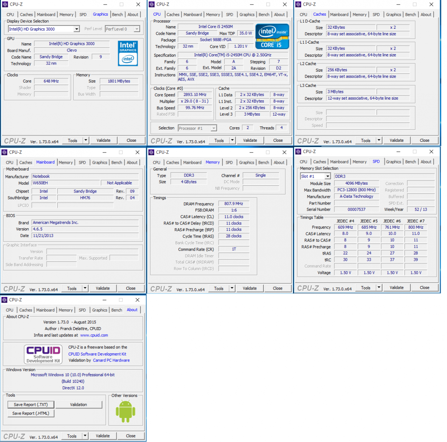
Task: Open Display Device Selection dropdown showing HD Graphics 3000
Action: pyautogui.click(x=44, y=29)
